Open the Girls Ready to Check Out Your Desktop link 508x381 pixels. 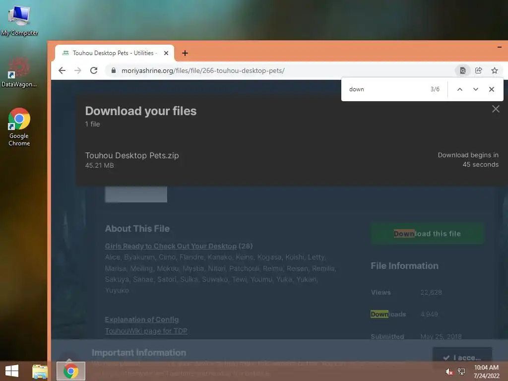[171, 246]
